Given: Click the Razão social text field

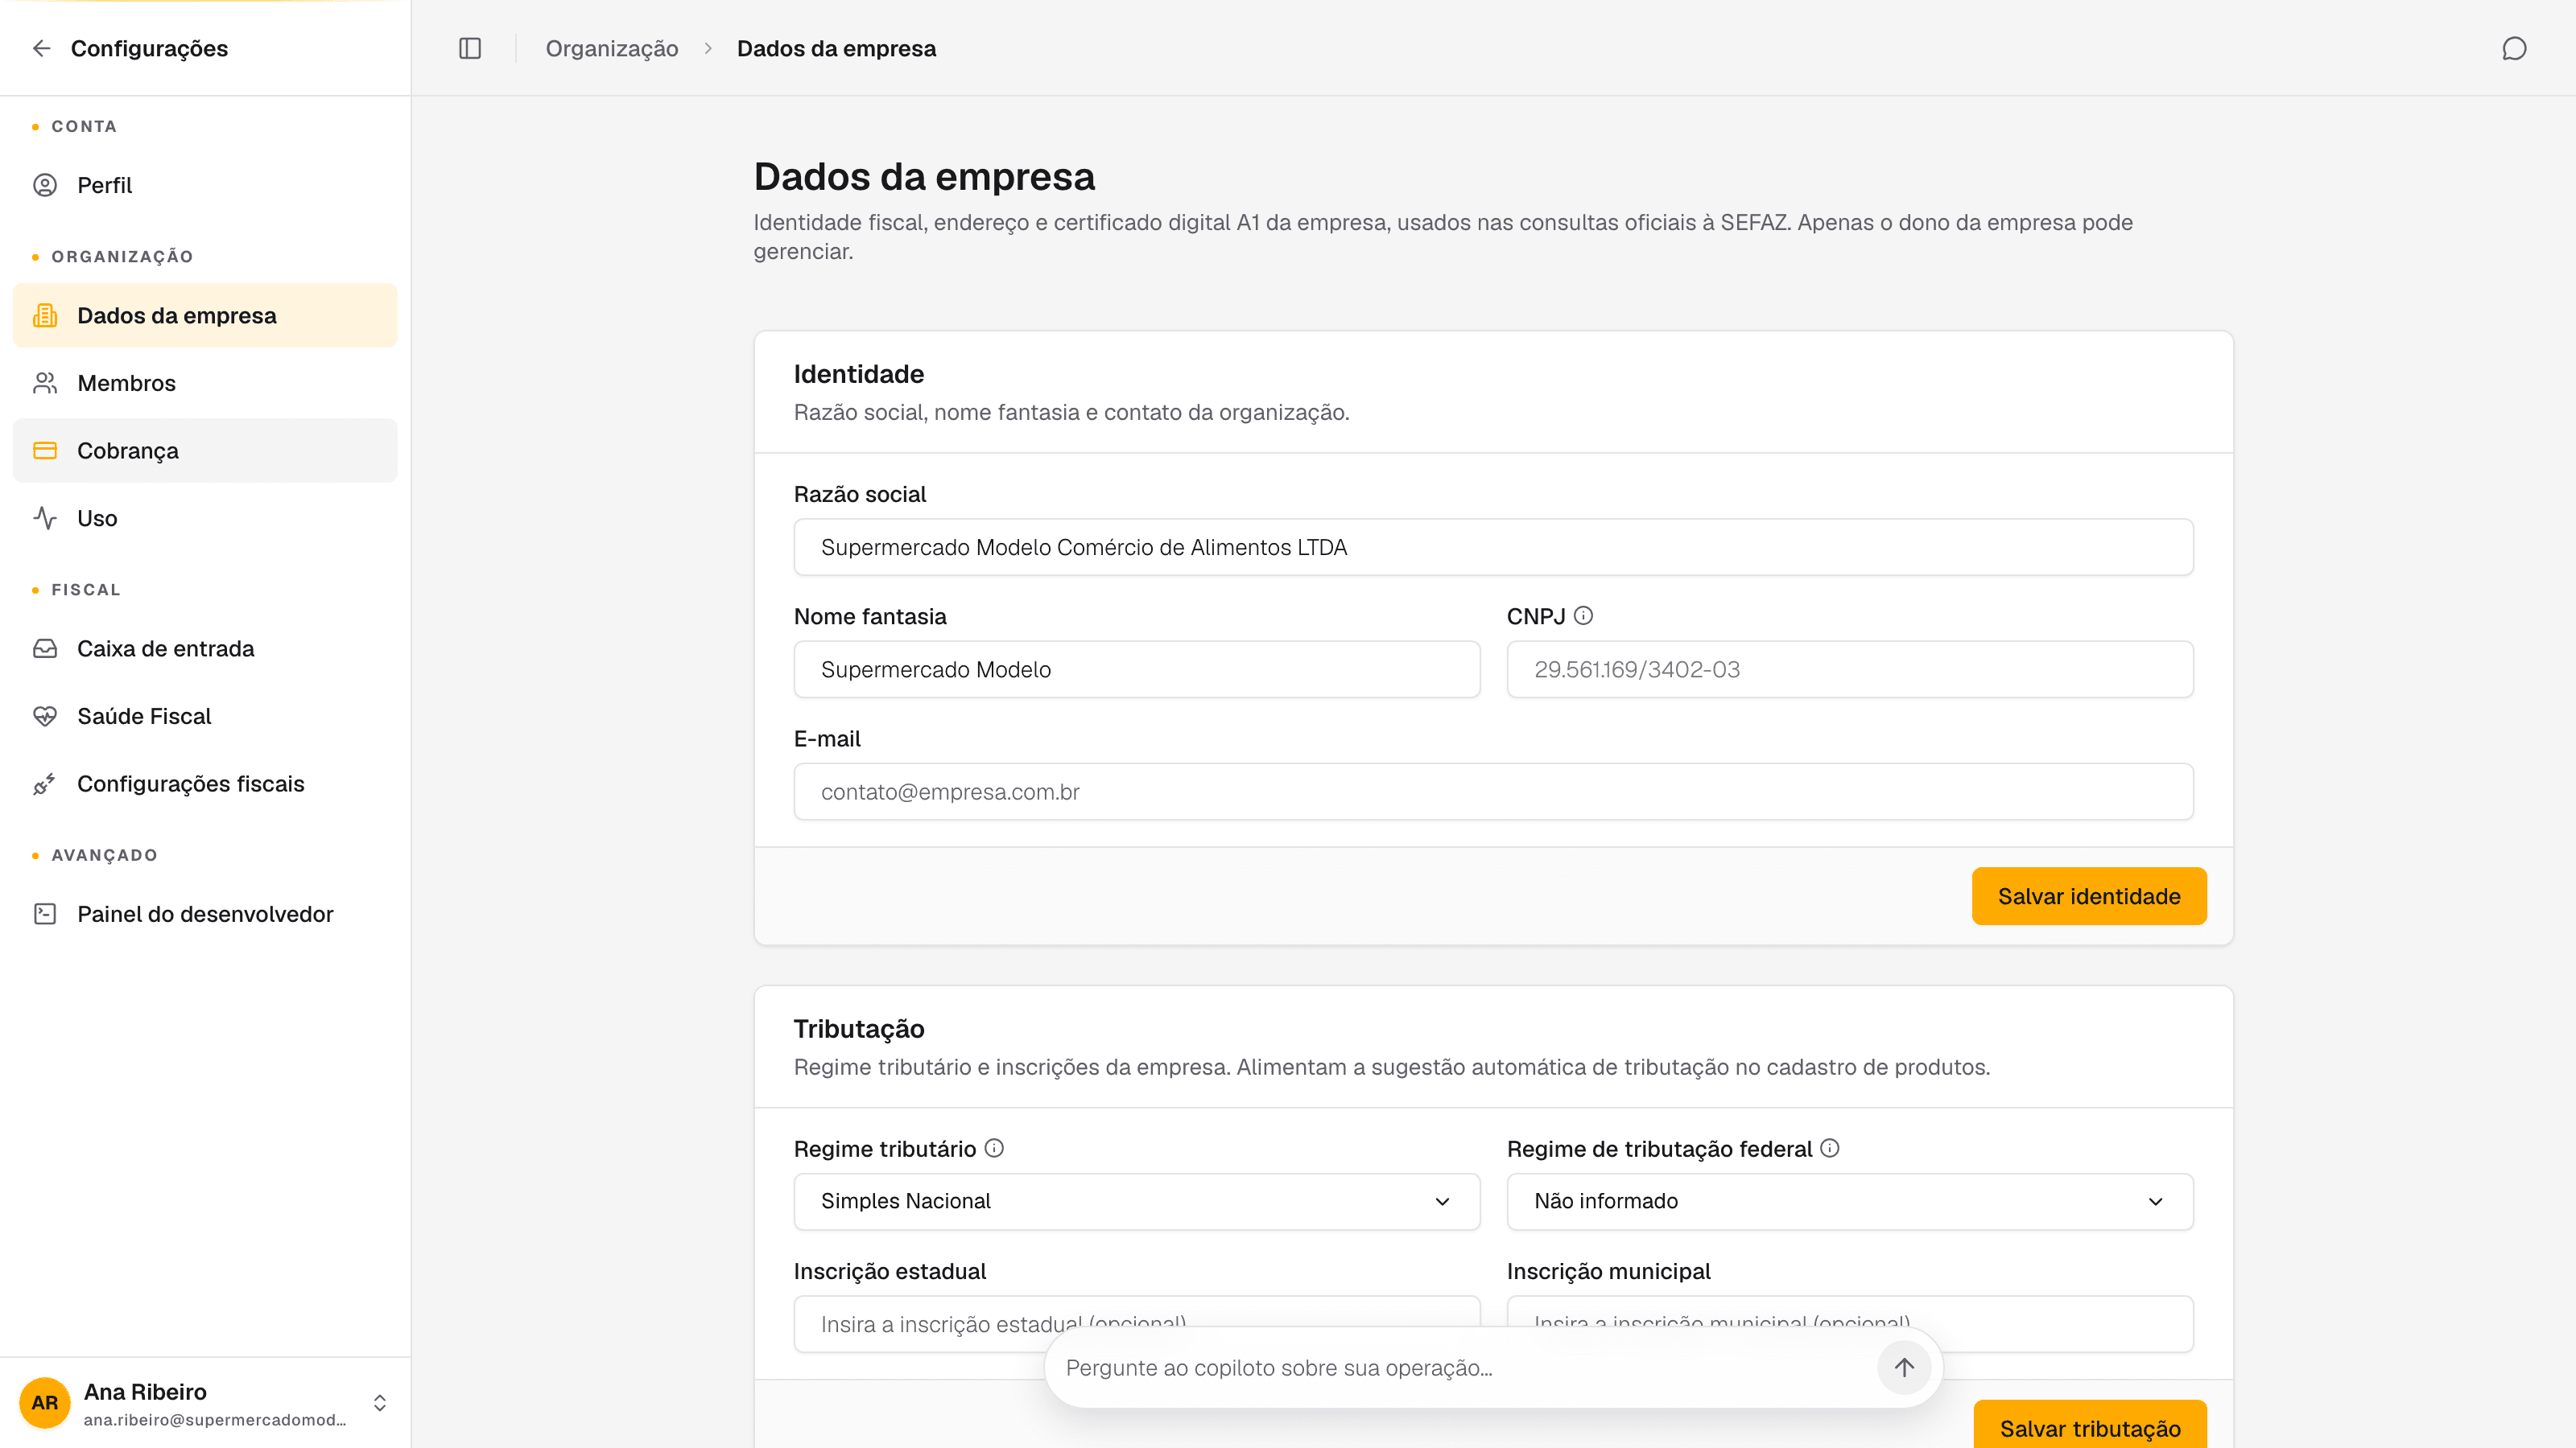Looking at the screenshot, I should (x=1494, y=547).
